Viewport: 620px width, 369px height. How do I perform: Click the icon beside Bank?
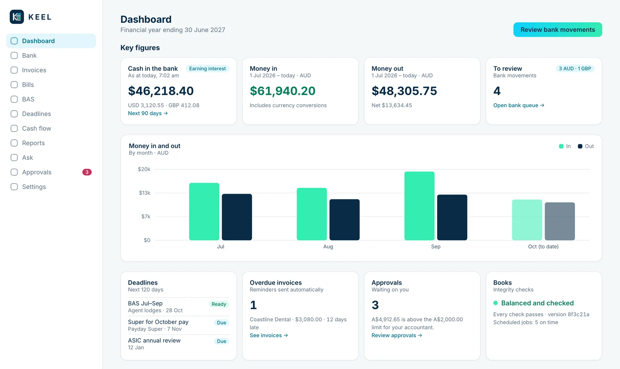click(14, 56)
